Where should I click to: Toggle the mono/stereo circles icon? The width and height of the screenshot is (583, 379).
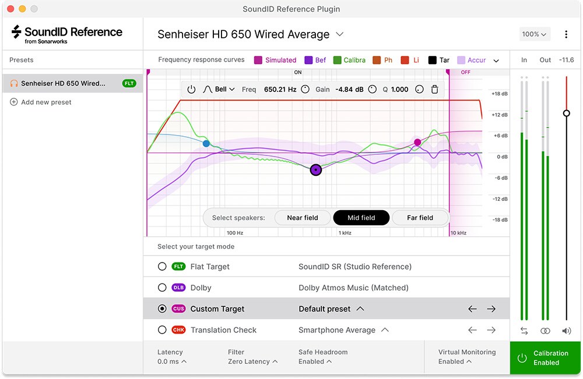pyautogui.click(x=545, y=331)
